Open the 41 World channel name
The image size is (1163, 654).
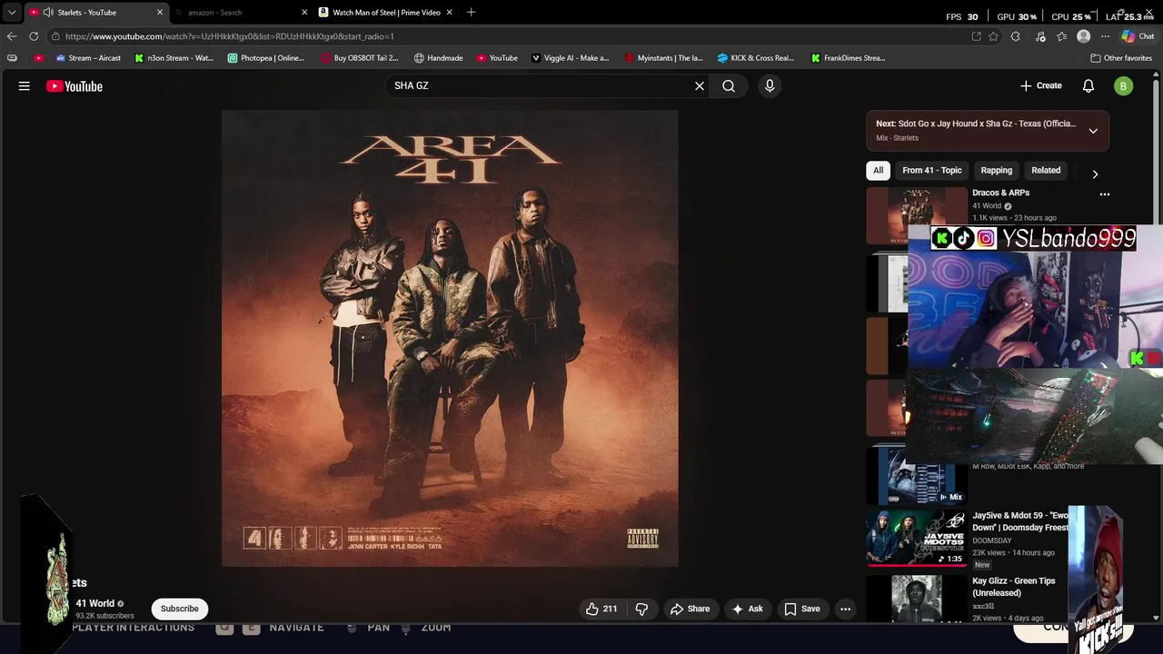click(95, 603)
